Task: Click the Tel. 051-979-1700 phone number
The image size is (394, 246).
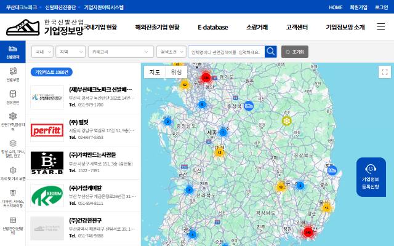Action: [x=86, y=105]
